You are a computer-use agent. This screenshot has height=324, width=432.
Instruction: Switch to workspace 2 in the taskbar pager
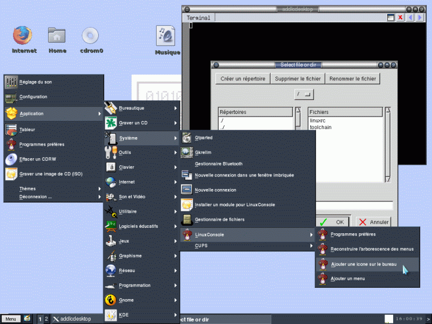45,319
